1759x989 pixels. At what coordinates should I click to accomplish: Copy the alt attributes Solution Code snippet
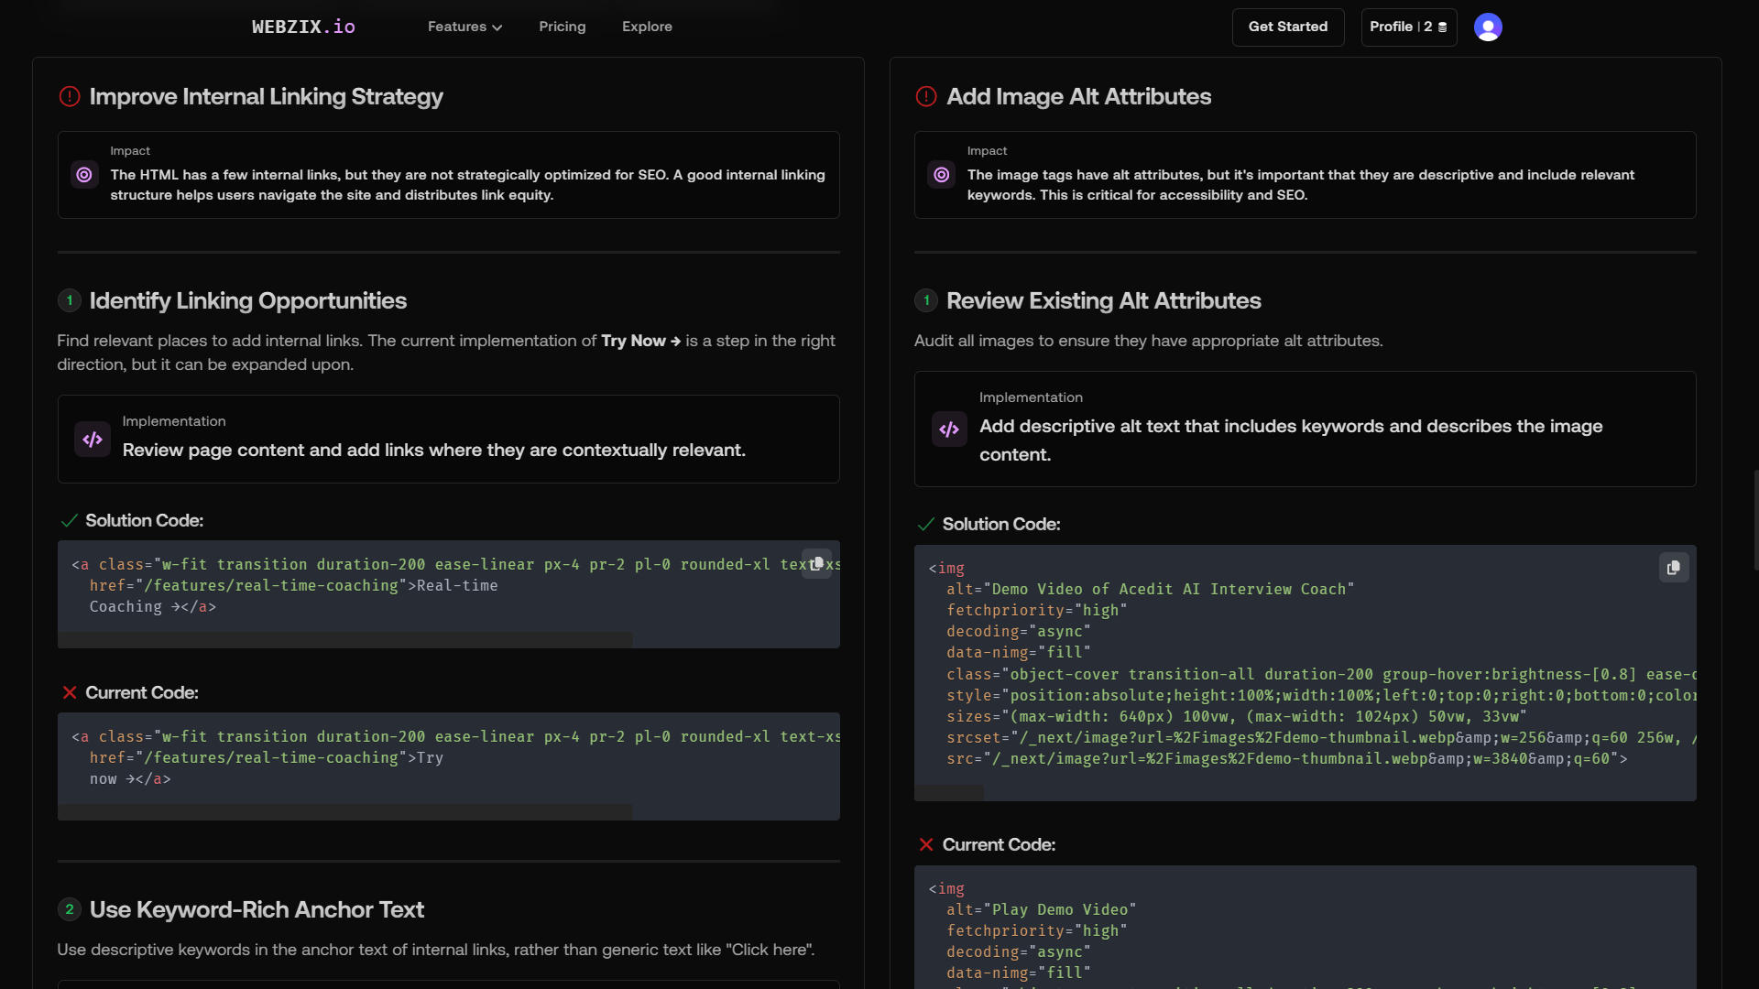[1673, 568]
